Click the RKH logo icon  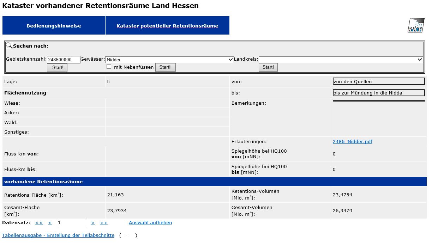(x=416, y=25)
